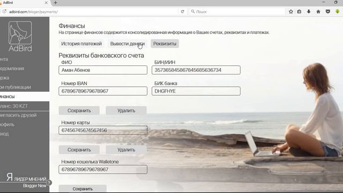Viewport: 343px width, 193px height.
Task: Delete bank account details with Удалить
Action: 126,110
